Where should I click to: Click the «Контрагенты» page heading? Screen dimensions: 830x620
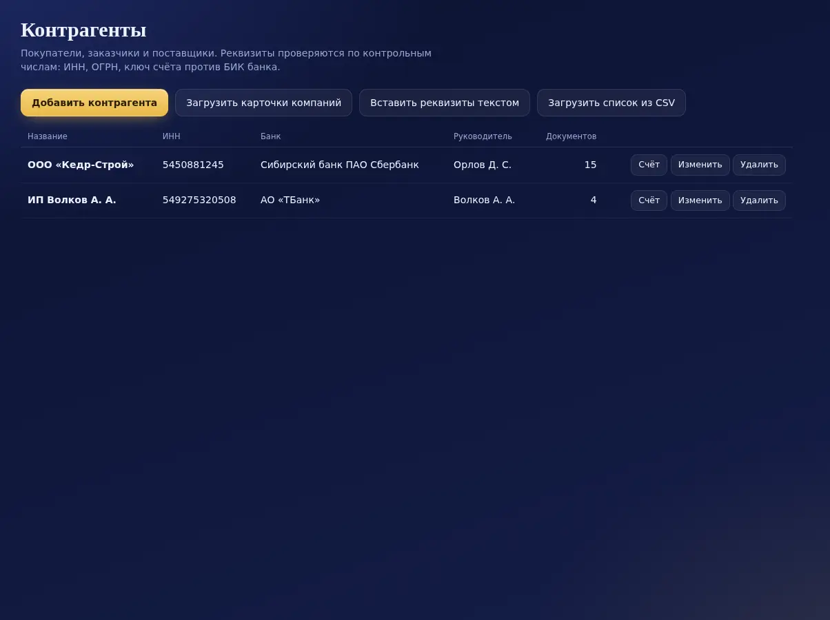[x=83, y=30]
